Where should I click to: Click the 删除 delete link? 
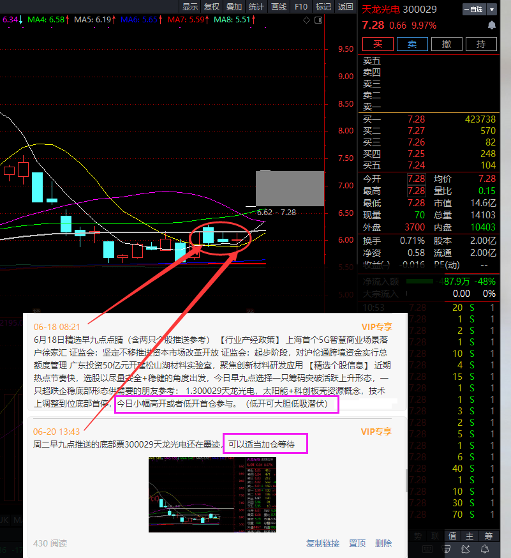(383, 543)
